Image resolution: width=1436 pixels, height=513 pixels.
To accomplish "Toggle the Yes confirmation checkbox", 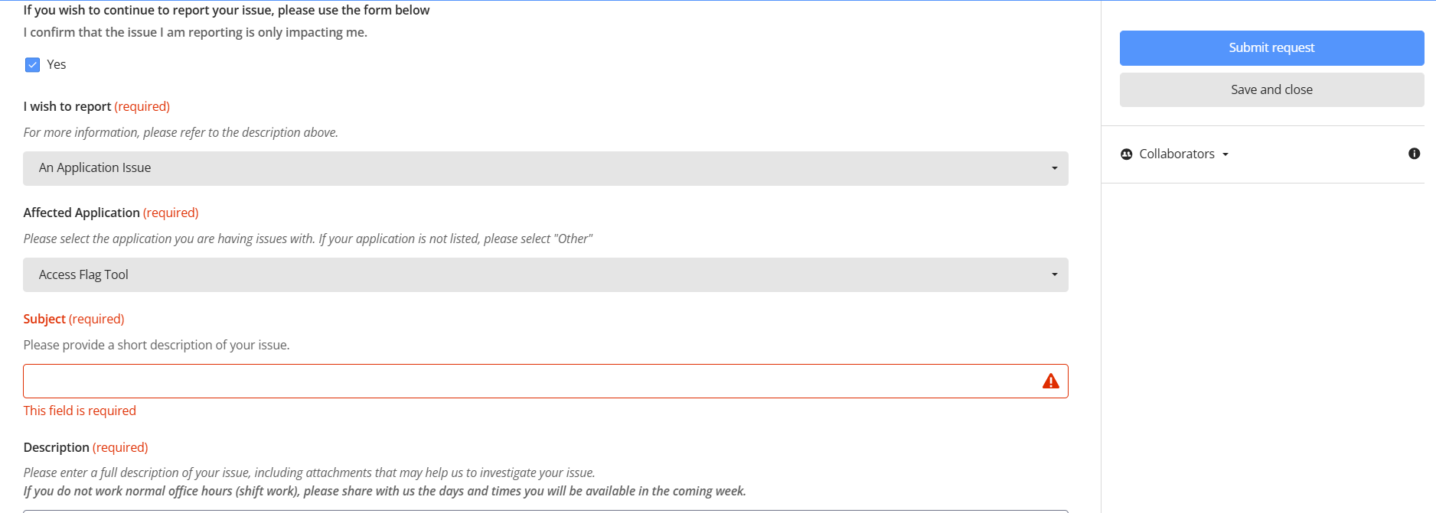I will [32, 65].
